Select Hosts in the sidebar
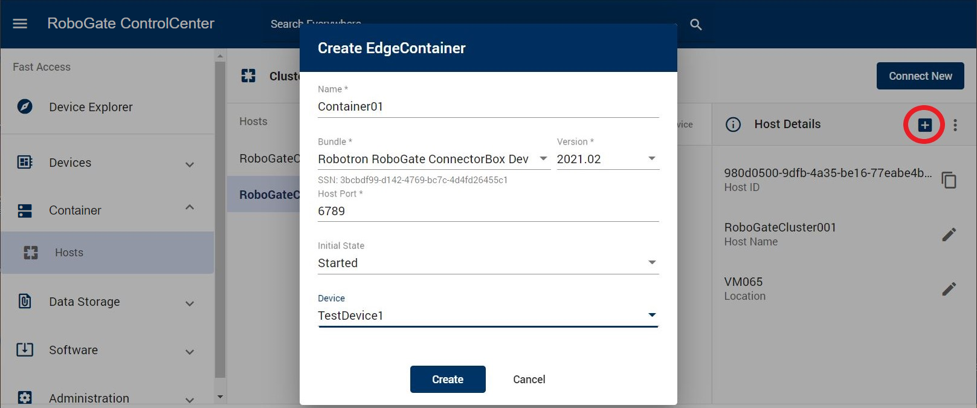The width and height of the screenshot is (977, 408). tap(69, 253)
